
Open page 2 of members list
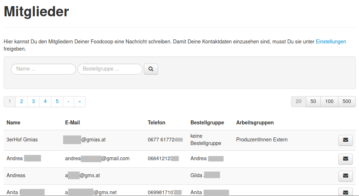coord(22,102)
